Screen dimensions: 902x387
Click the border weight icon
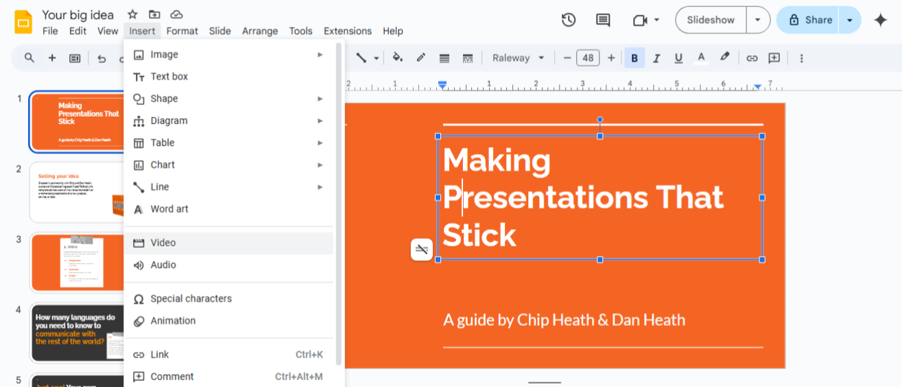point(444,58)
